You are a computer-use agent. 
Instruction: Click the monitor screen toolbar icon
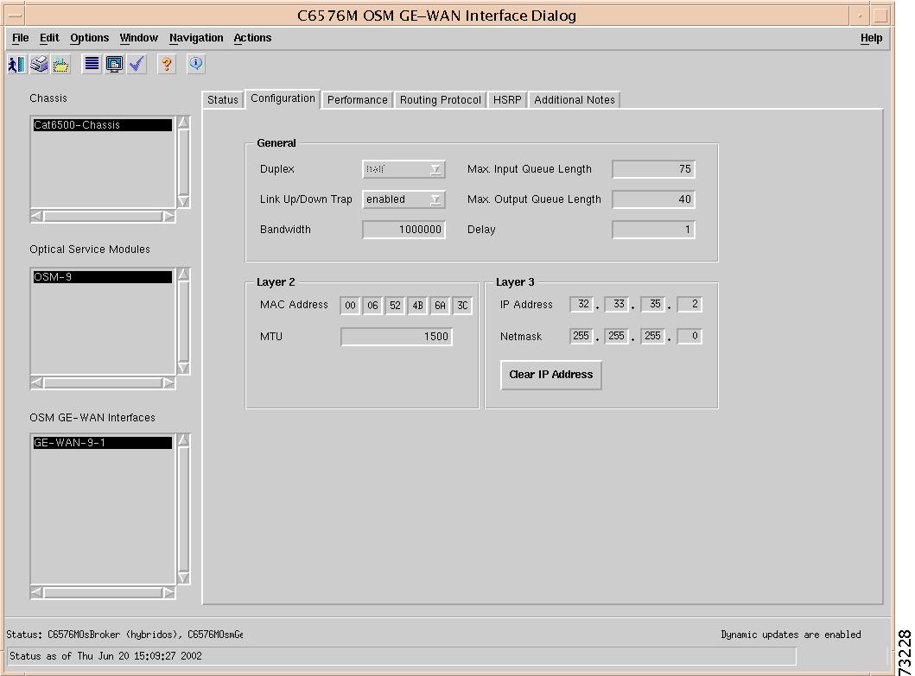coord(114,64)
